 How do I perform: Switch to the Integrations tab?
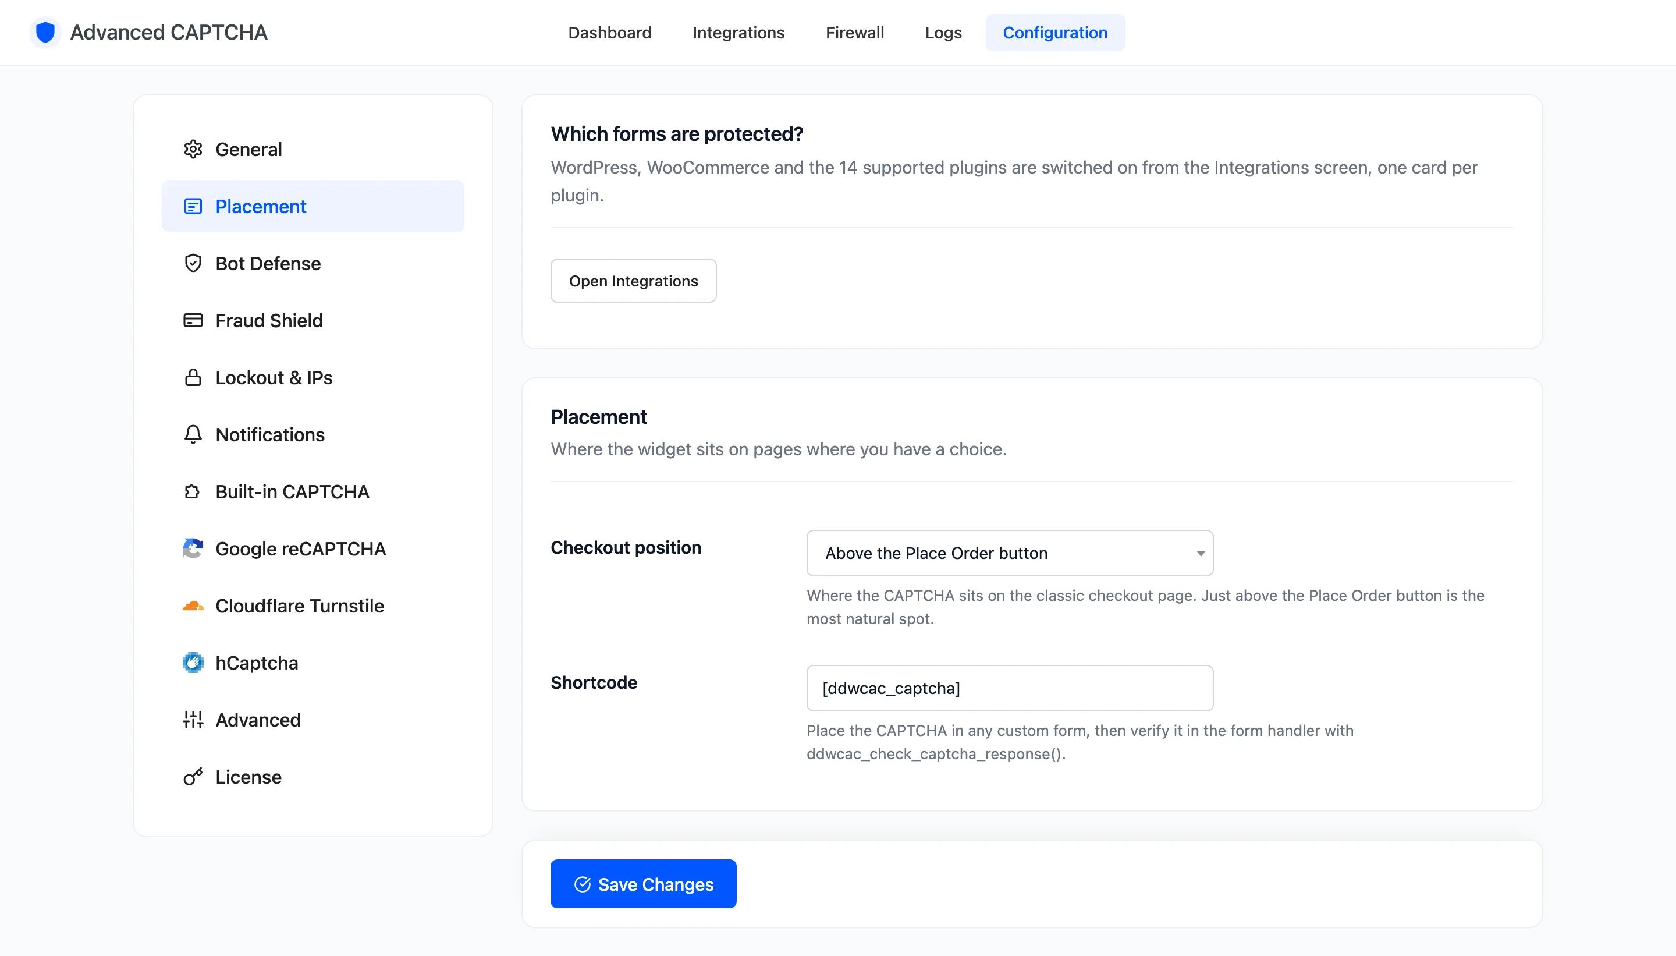(738, 33)
